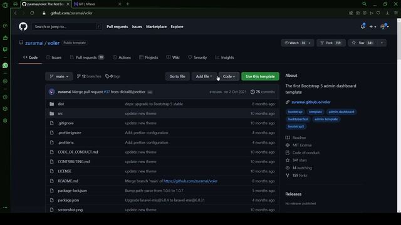The width and height of the screenshot is (401, 225).
Task: Click the browser address bar URL
Action: pos(71,13)
